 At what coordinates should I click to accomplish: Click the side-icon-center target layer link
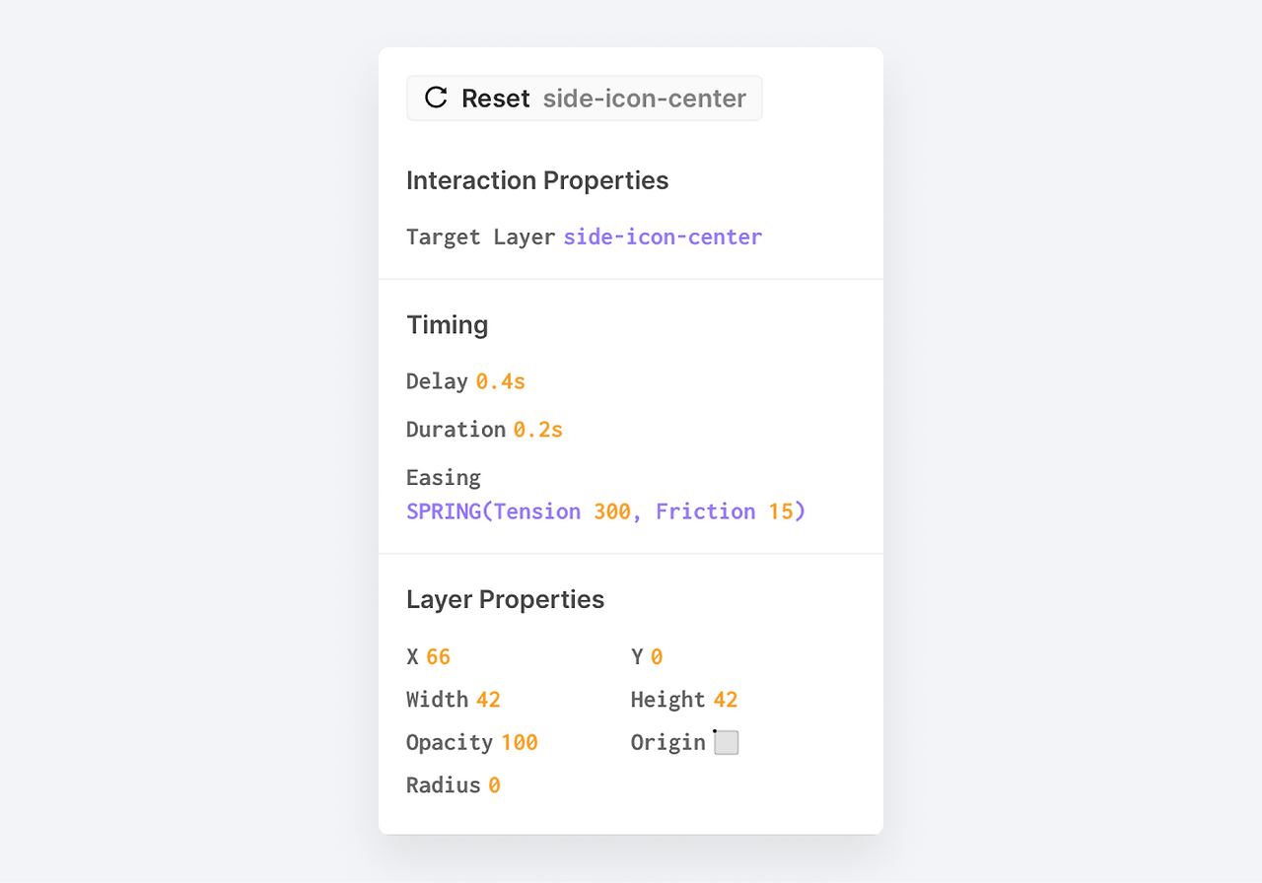663,238
